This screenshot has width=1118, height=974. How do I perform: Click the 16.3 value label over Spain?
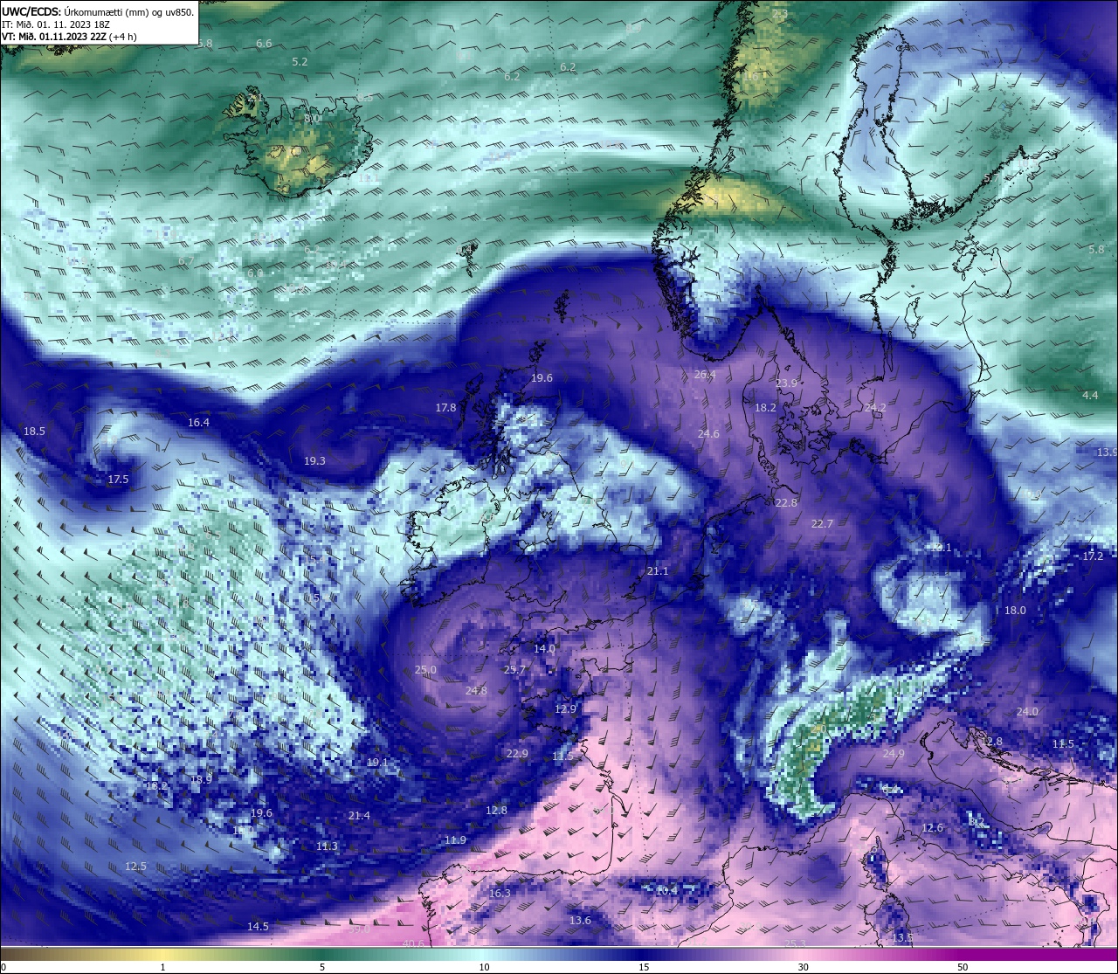pyautogui.click(x=500, y=894)
